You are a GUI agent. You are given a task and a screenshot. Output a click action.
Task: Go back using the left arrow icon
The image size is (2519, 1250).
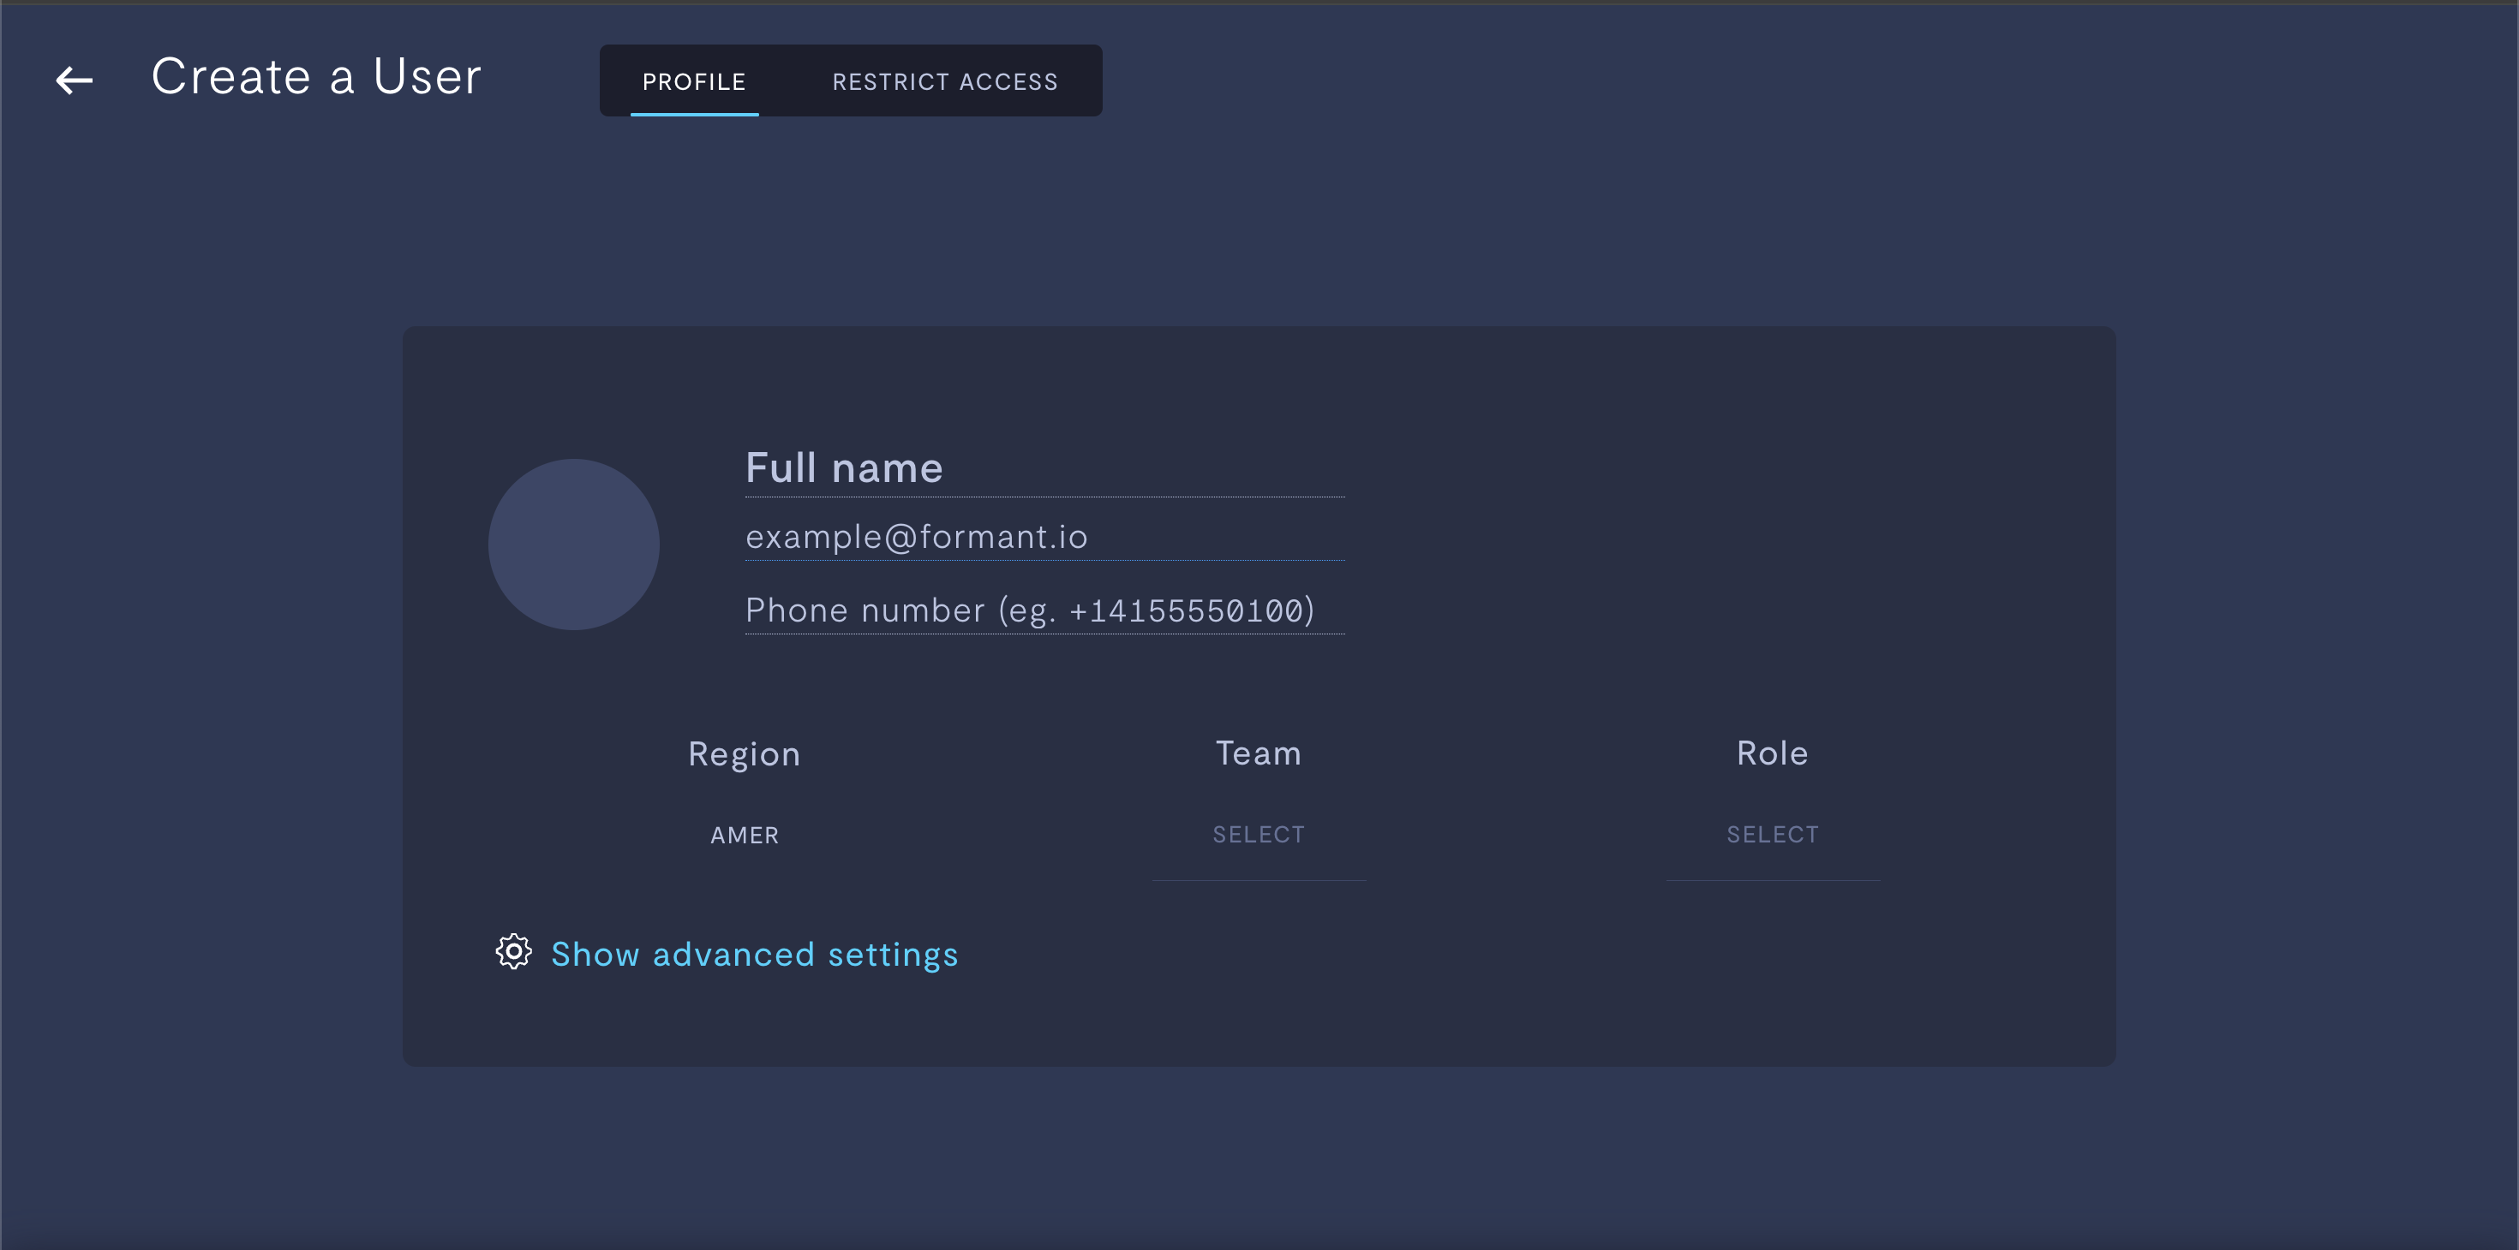click(x=75, y=80)
